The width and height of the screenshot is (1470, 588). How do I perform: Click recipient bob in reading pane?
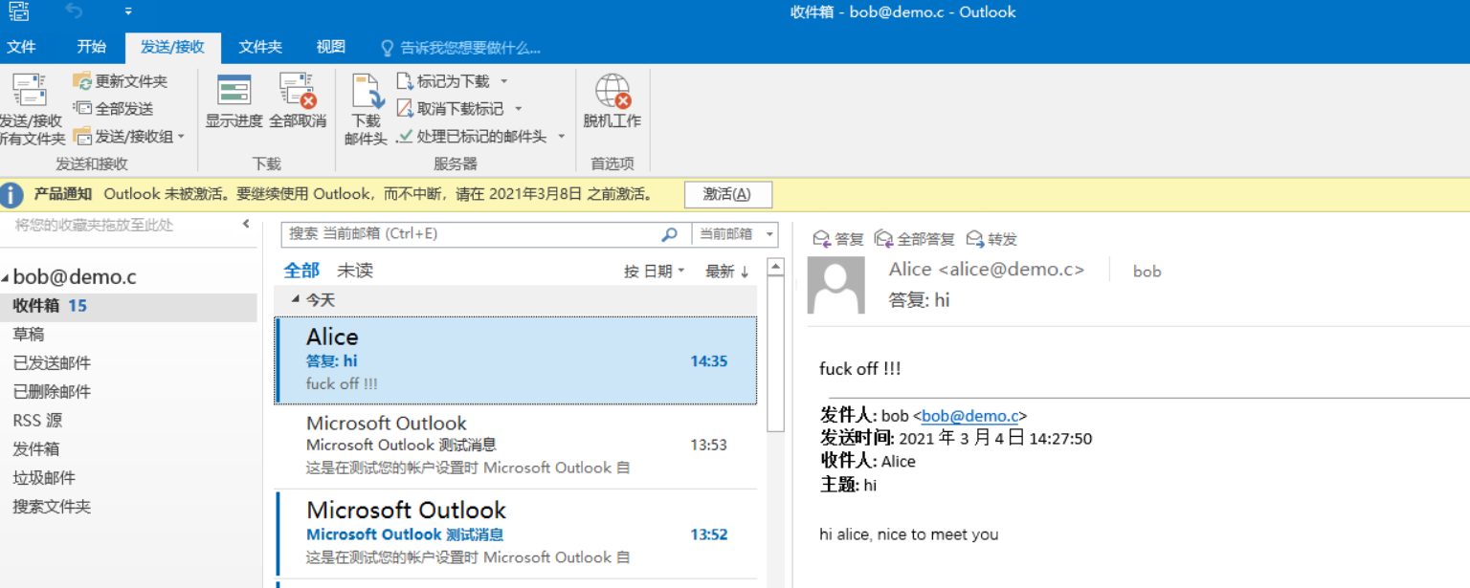1147,272
